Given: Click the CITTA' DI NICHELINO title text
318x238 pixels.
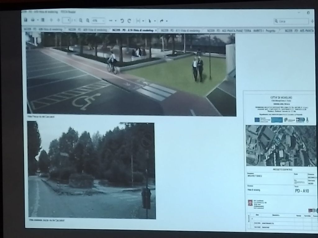Looking at the screenshot, I should click(x=281, y=98).
